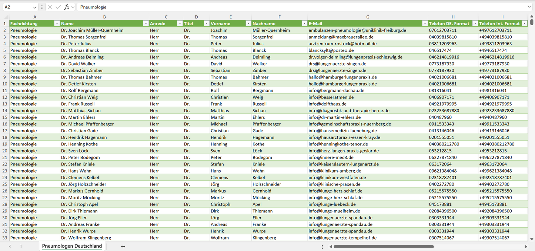Select column I header
The height and width of the screenshot is (251, 535).
[503, 17]
